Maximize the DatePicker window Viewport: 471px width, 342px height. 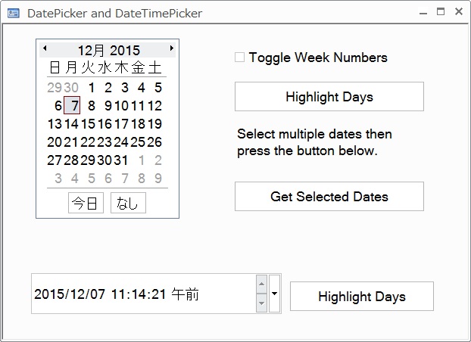441,11
